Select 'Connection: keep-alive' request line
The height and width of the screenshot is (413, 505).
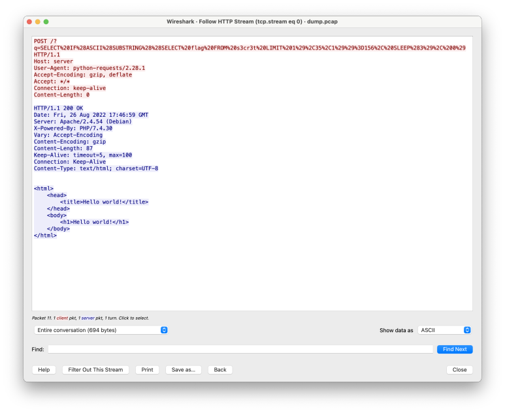pyautogui.click(x=70, y=88)
